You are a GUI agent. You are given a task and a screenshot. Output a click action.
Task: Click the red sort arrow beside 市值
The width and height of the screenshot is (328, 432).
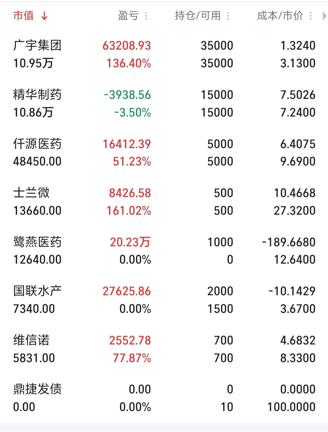click(x=44, y=16)
